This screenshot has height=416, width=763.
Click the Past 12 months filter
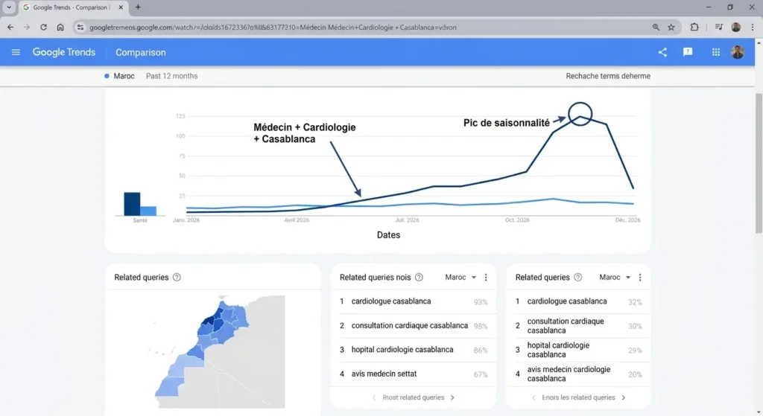point(172,76)
